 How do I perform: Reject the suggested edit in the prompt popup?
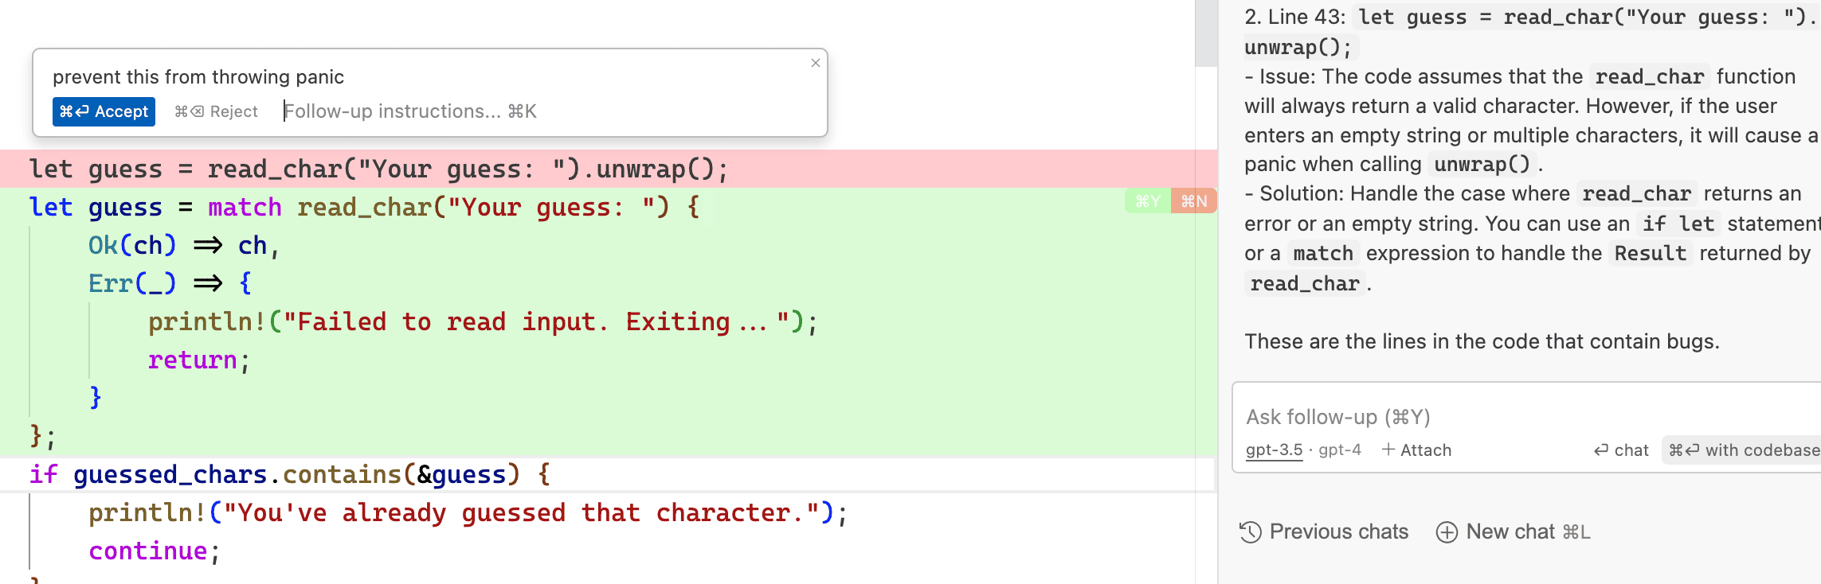tap(216, 111)
